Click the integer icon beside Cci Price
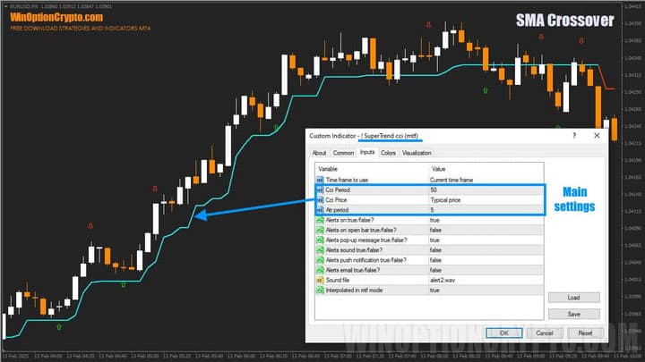Viewport: 645px width, 362px height. tap(320, 200)
